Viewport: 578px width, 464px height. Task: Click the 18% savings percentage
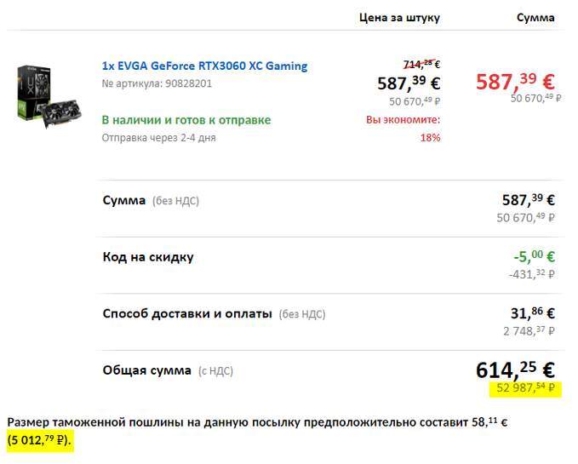click(x=430, y=137)
